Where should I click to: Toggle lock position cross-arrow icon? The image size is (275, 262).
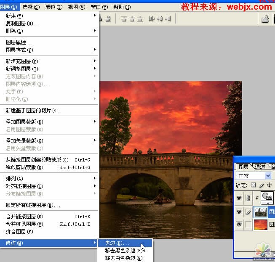coord(269,185)
